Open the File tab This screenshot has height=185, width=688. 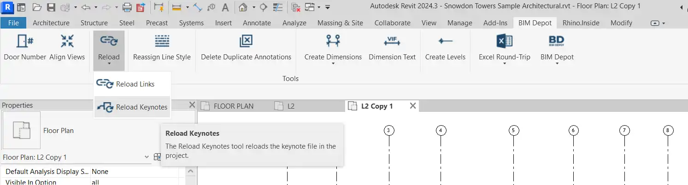(x=13, y=23)
